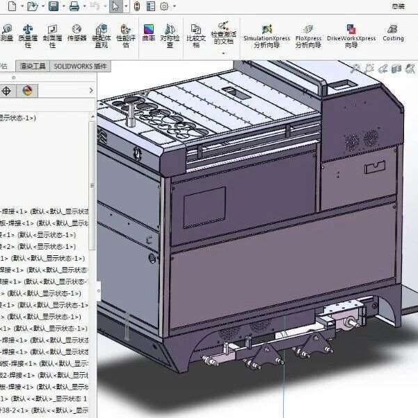Toggle the 曲率 curvature display
This screenshot has height=418, width=418.
(x=148, y=33)
